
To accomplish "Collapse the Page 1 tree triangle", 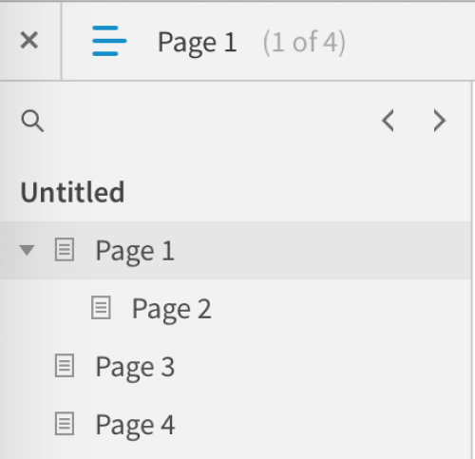I will click(x=27, y=250).
